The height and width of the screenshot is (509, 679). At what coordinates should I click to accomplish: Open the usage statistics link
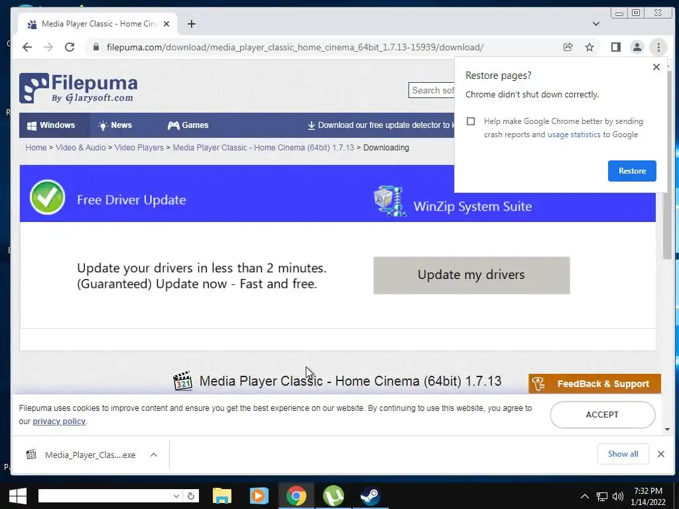tap(574, 135)
